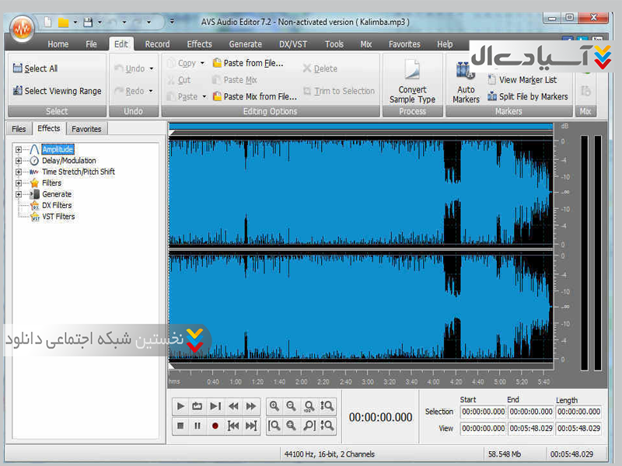The height and width of the screenshot is (466, 622).
Task: Open the Effects ribbon tab
Action: (199, 44)
